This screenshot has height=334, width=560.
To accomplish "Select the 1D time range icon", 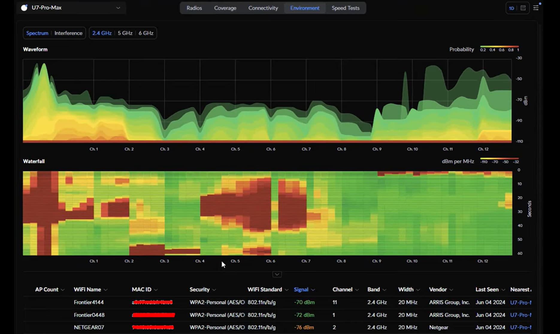I will pos(511,8).
